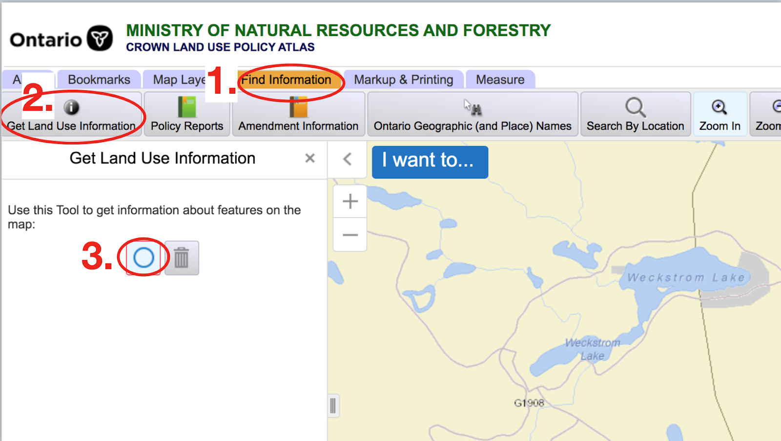The image size is (781, 441).
Task: Switch to the Measure tab
Action: (500, 80)
